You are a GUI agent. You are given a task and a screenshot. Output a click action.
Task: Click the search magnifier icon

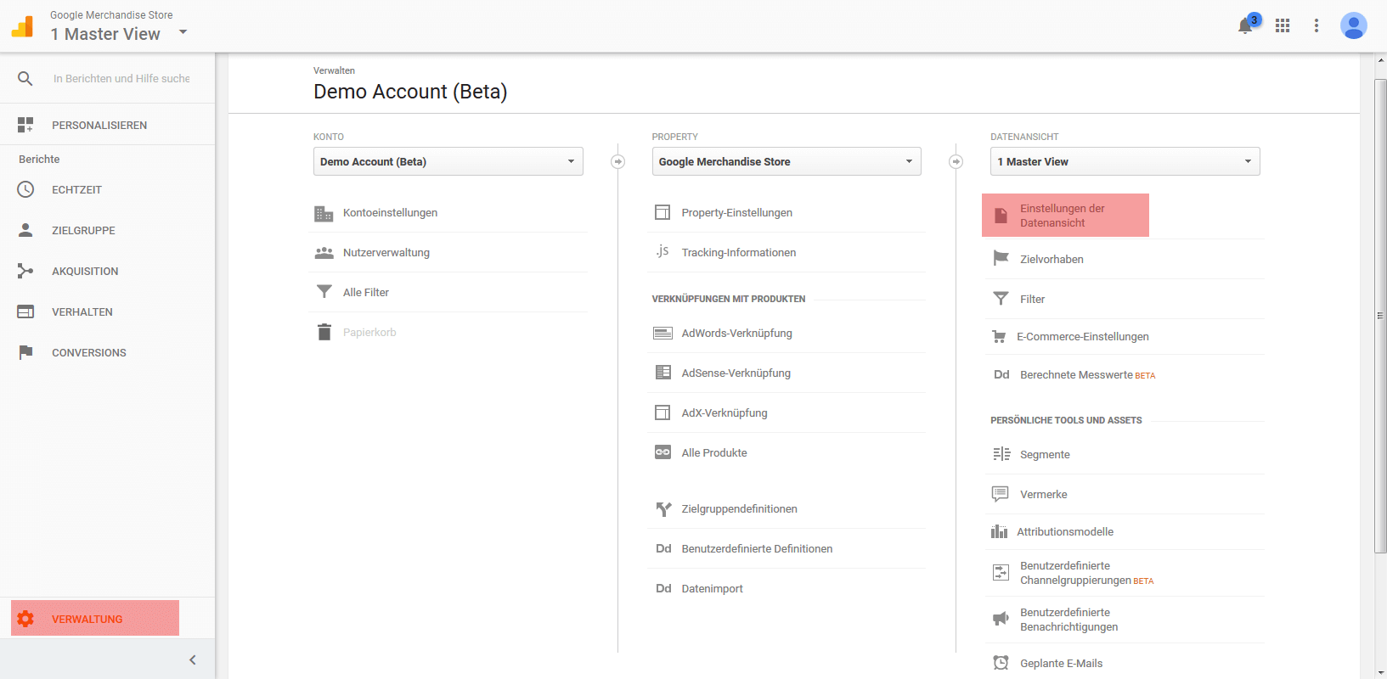25,78
